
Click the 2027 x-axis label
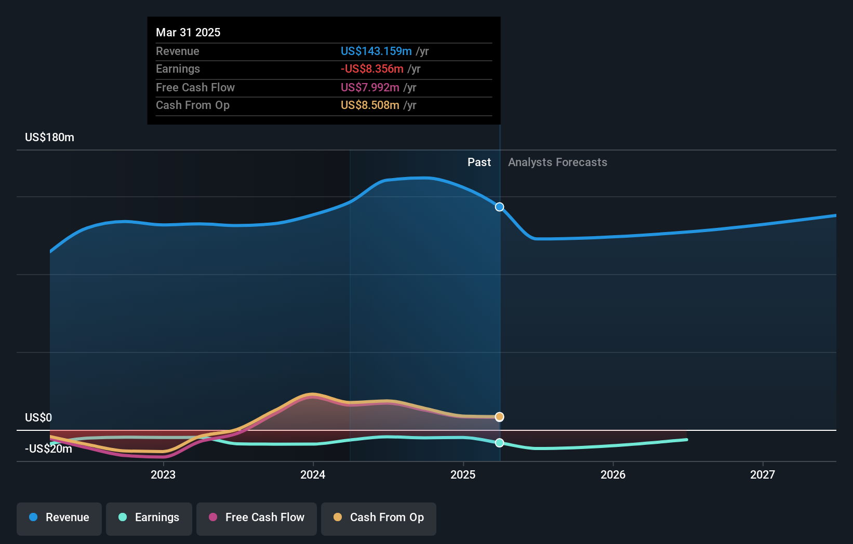[763, 474]
